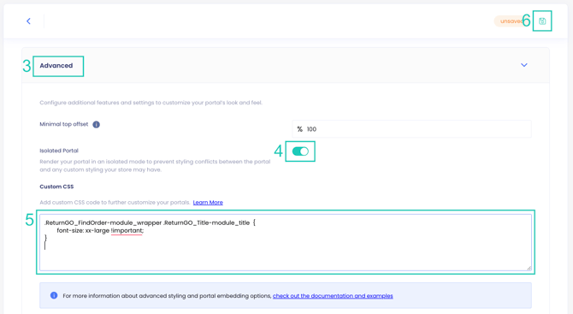573x314 pixels.
Task: Open the Learn More link
Action: coord(208,203)
